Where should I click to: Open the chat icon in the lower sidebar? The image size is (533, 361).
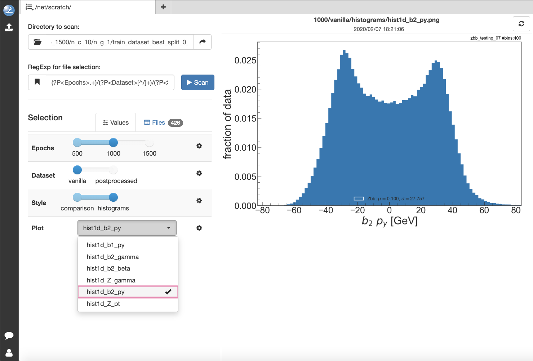click(x=9, y=335)
